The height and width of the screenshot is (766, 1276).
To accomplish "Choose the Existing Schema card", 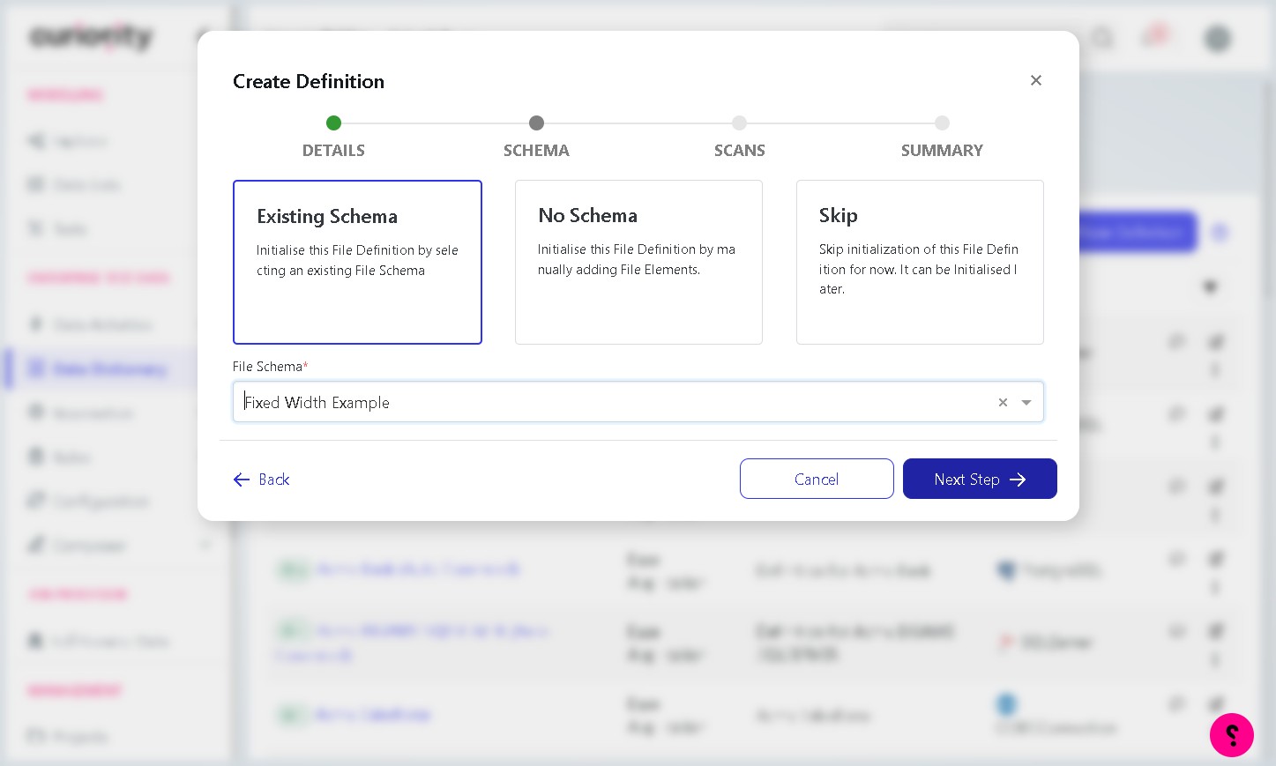I will 357,262.
